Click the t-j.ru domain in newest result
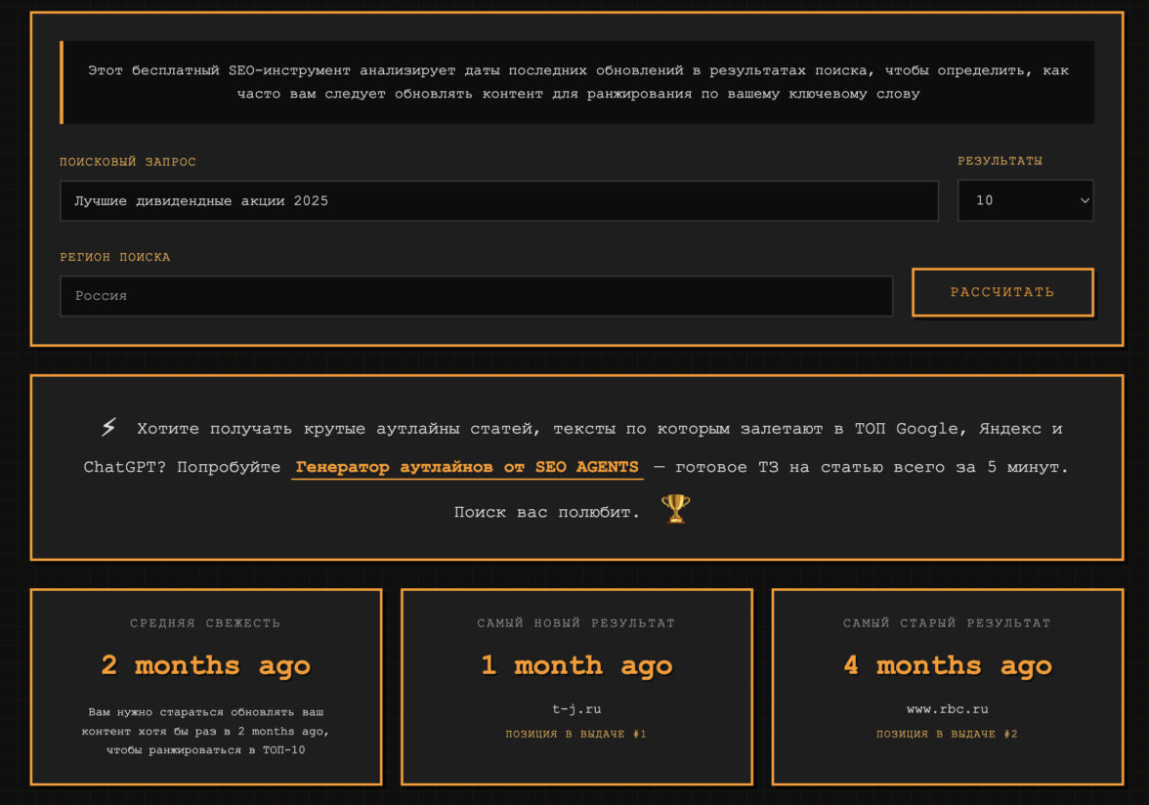 (575, 709)
